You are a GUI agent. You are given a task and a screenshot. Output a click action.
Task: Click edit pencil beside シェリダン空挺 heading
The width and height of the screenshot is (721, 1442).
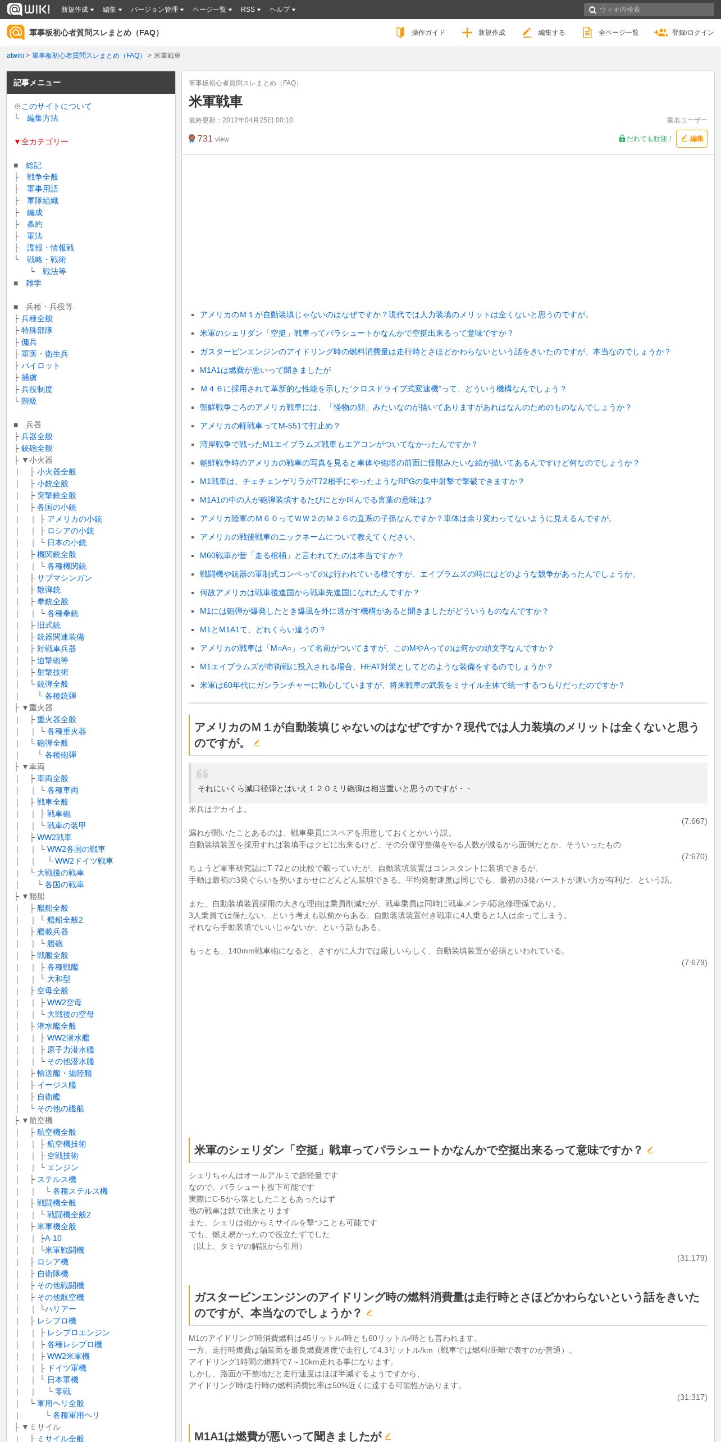click(650, 1150)
